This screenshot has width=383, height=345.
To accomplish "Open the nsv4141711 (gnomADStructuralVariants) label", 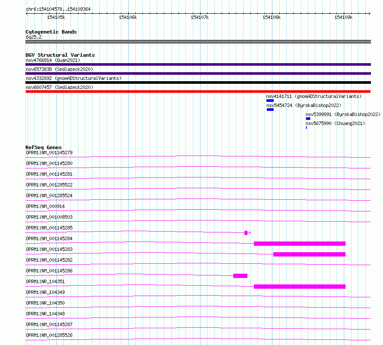I will point(314,96).
